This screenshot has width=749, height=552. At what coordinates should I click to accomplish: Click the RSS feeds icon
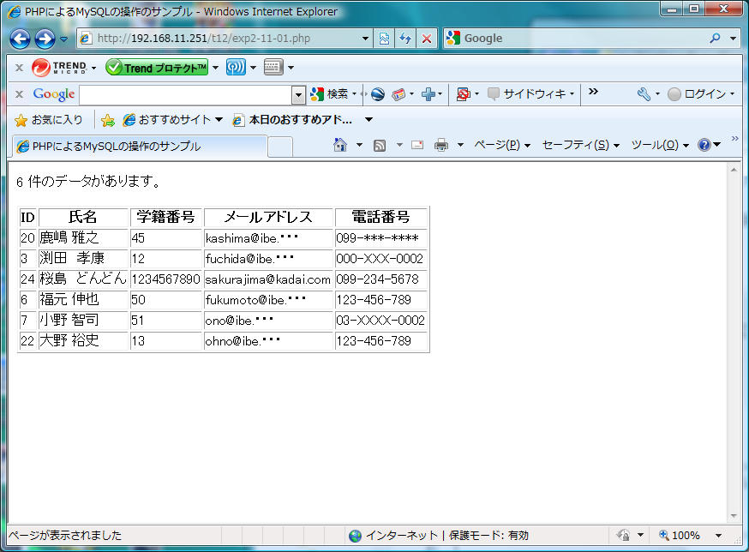[x=380, y=145]
